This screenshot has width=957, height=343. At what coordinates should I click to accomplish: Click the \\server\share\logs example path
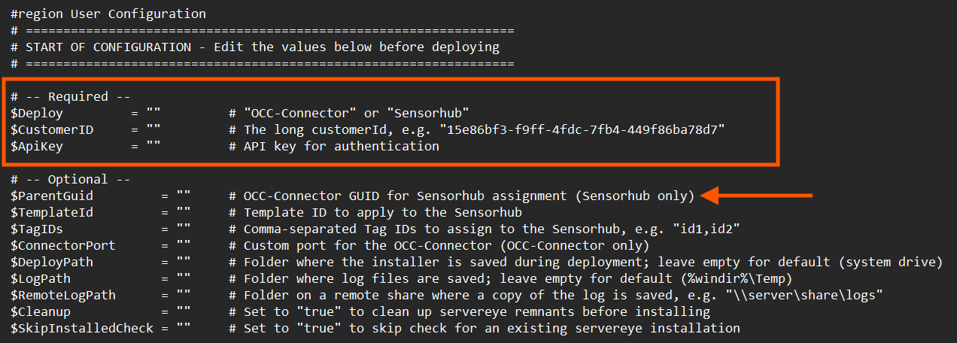pyautogui.click(x=808, y=295)
